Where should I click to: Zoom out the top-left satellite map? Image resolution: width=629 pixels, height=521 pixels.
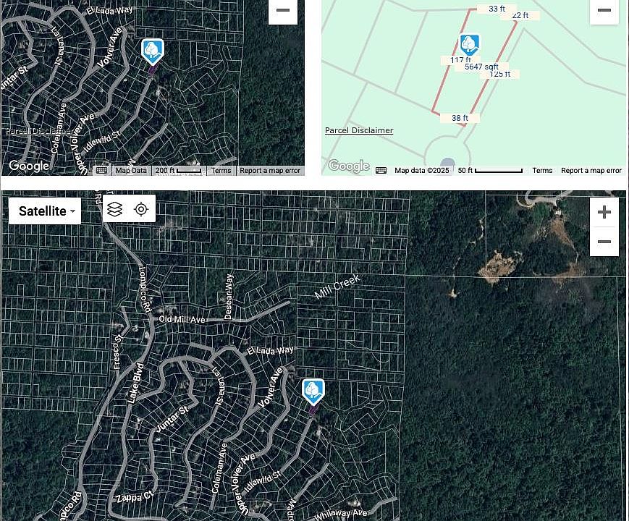[x=283, y=11]
